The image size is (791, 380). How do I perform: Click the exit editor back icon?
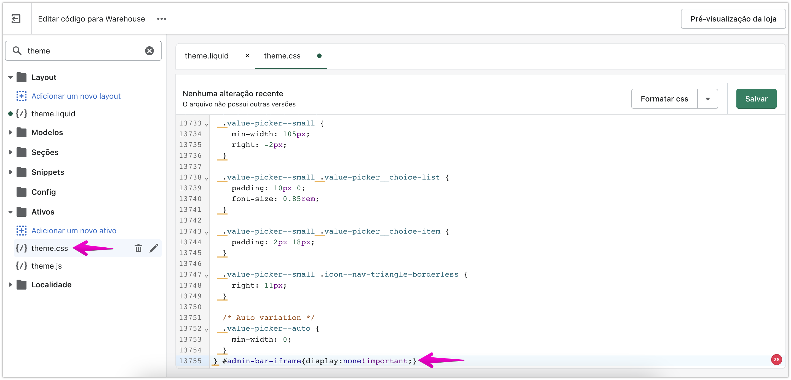coord(16,19)
